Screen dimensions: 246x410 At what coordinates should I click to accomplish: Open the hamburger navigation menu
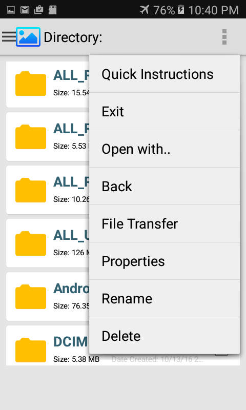click(x=9, y=37)
